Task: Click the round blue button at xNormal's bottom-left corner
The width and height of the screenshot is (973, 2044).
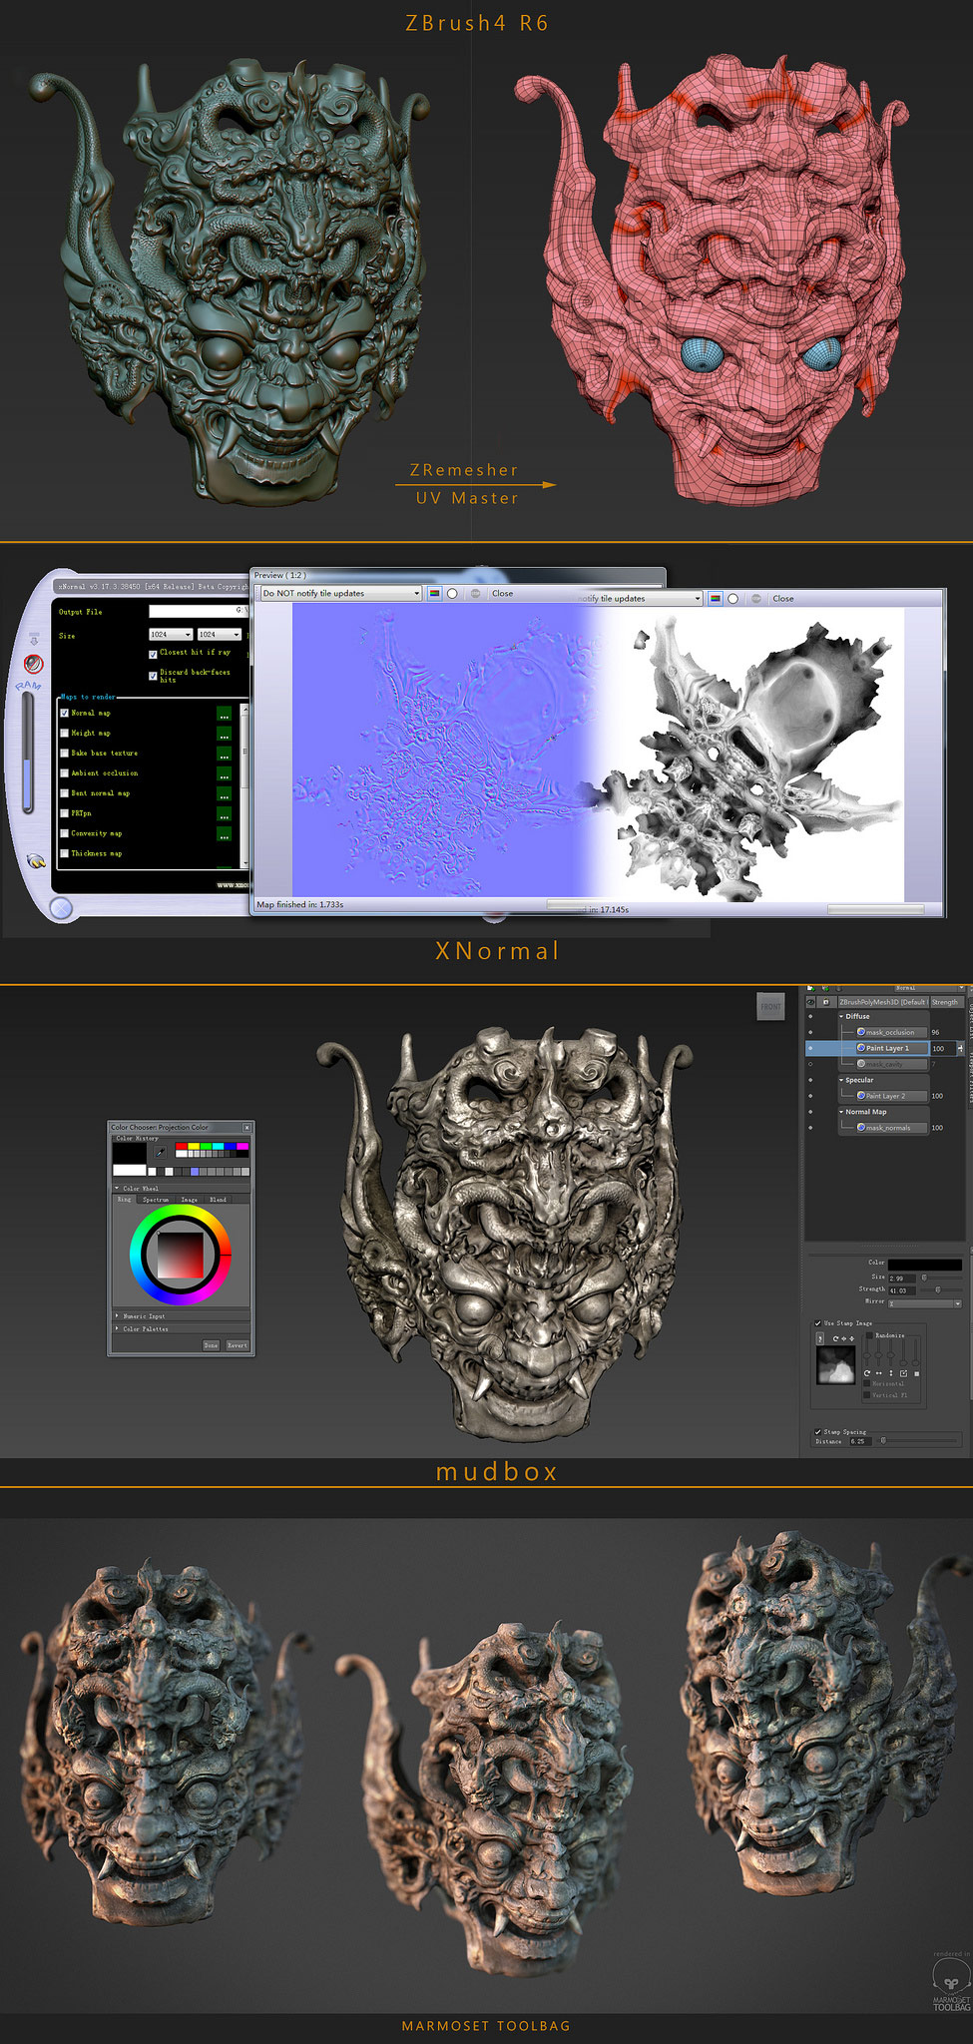Action: click(61, 907)
